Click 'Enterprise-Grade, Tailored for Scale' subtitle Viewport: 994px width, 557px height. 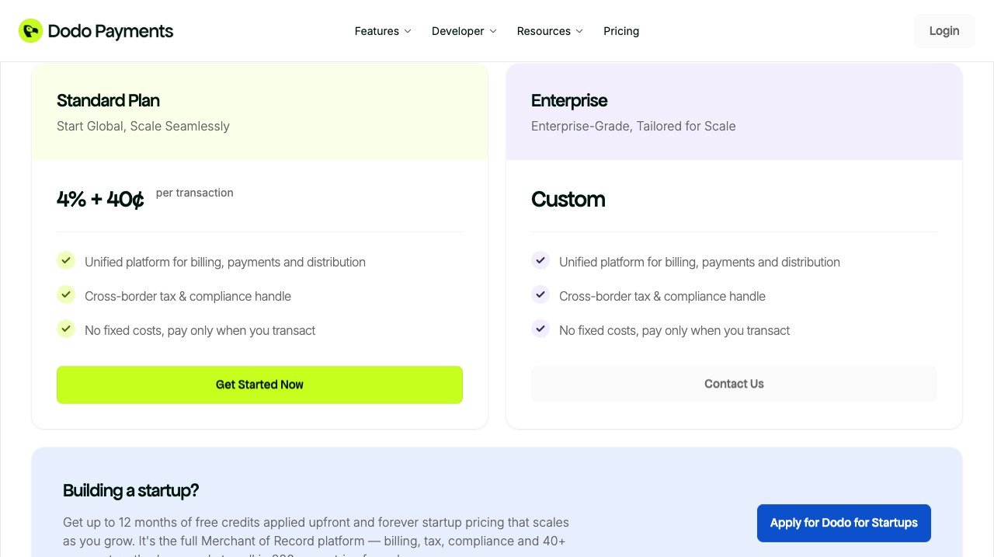click(634, 126)
